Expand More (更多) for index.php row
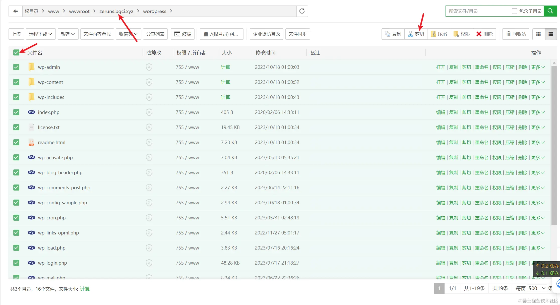 pyautogui.click(x=538, y=112)
